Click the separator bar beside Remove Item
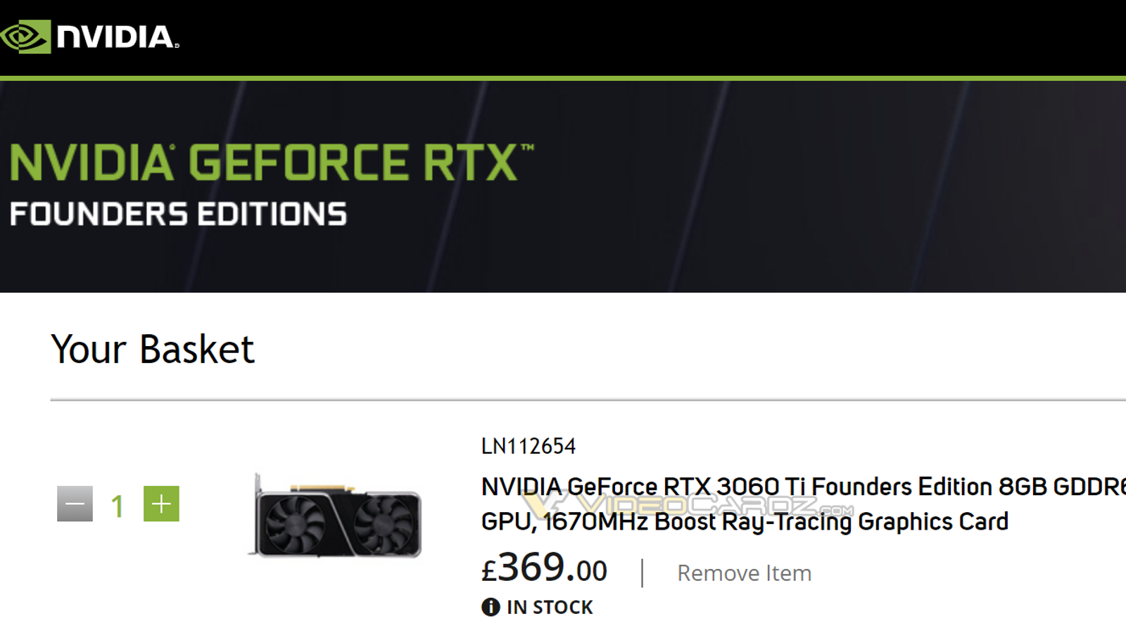The image size is (1126, 633). pyautogui.click(x=642, y=573)
